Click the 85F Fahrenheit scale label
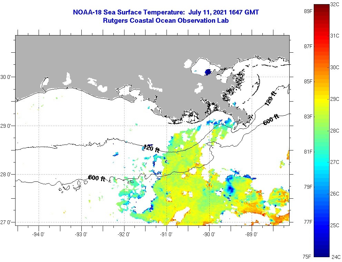The image size is (342, 262). [x=308, y=82]
